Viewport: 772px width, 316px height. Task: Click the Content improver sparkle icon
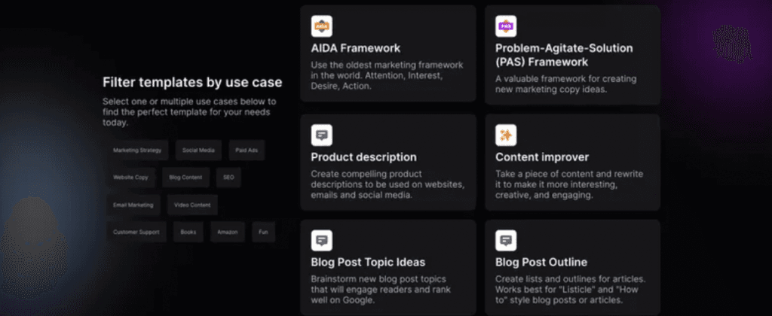(x=506, y=135)
